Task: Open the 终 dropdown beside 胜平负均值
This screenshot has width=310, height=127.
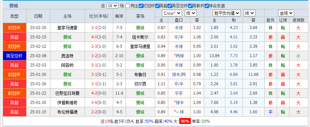Action: (250, 13)
